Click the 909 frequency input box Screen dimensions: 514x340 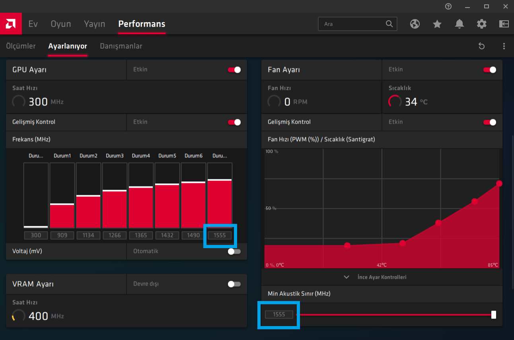tap(62, 235)
